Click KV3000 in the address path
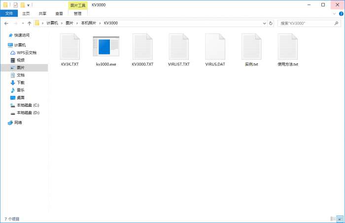Viewport: 345px width, 223px height. [111, 23]
